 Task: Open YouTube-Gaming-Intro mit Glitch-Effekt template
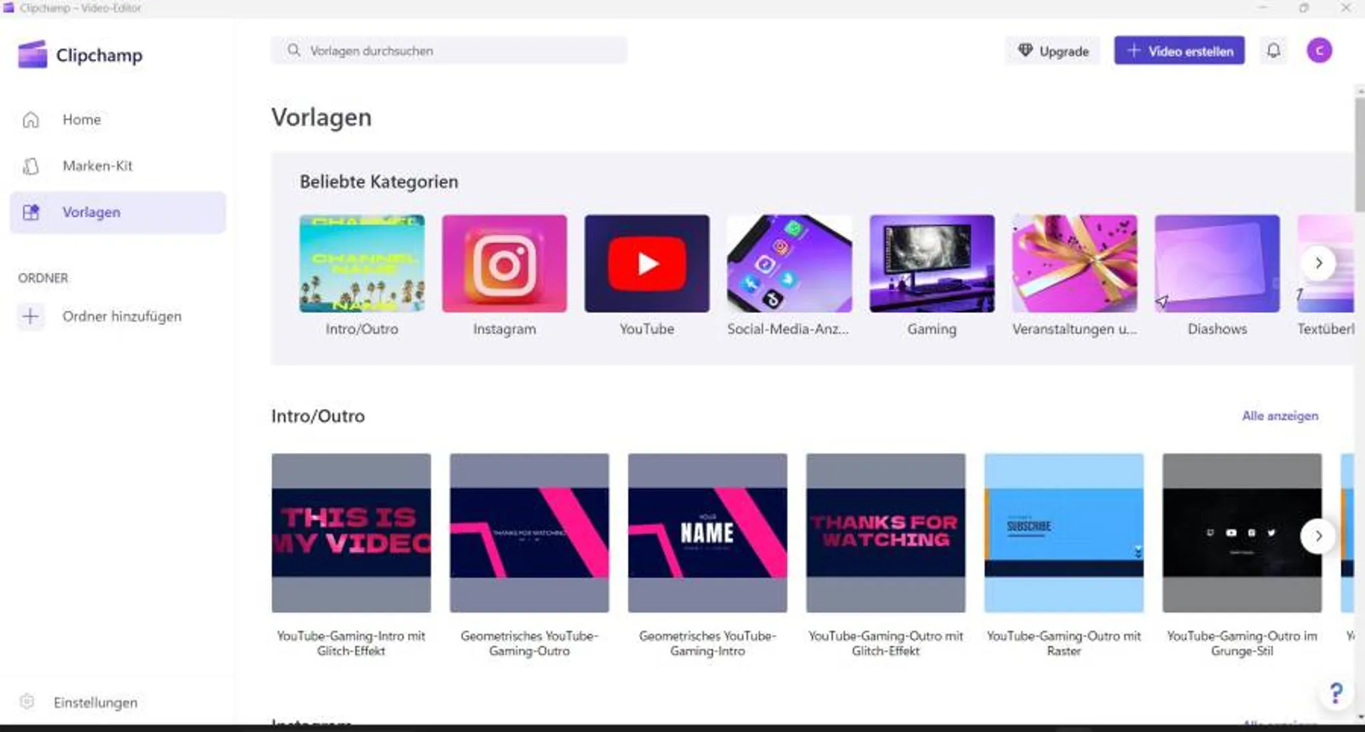[351, 533]
